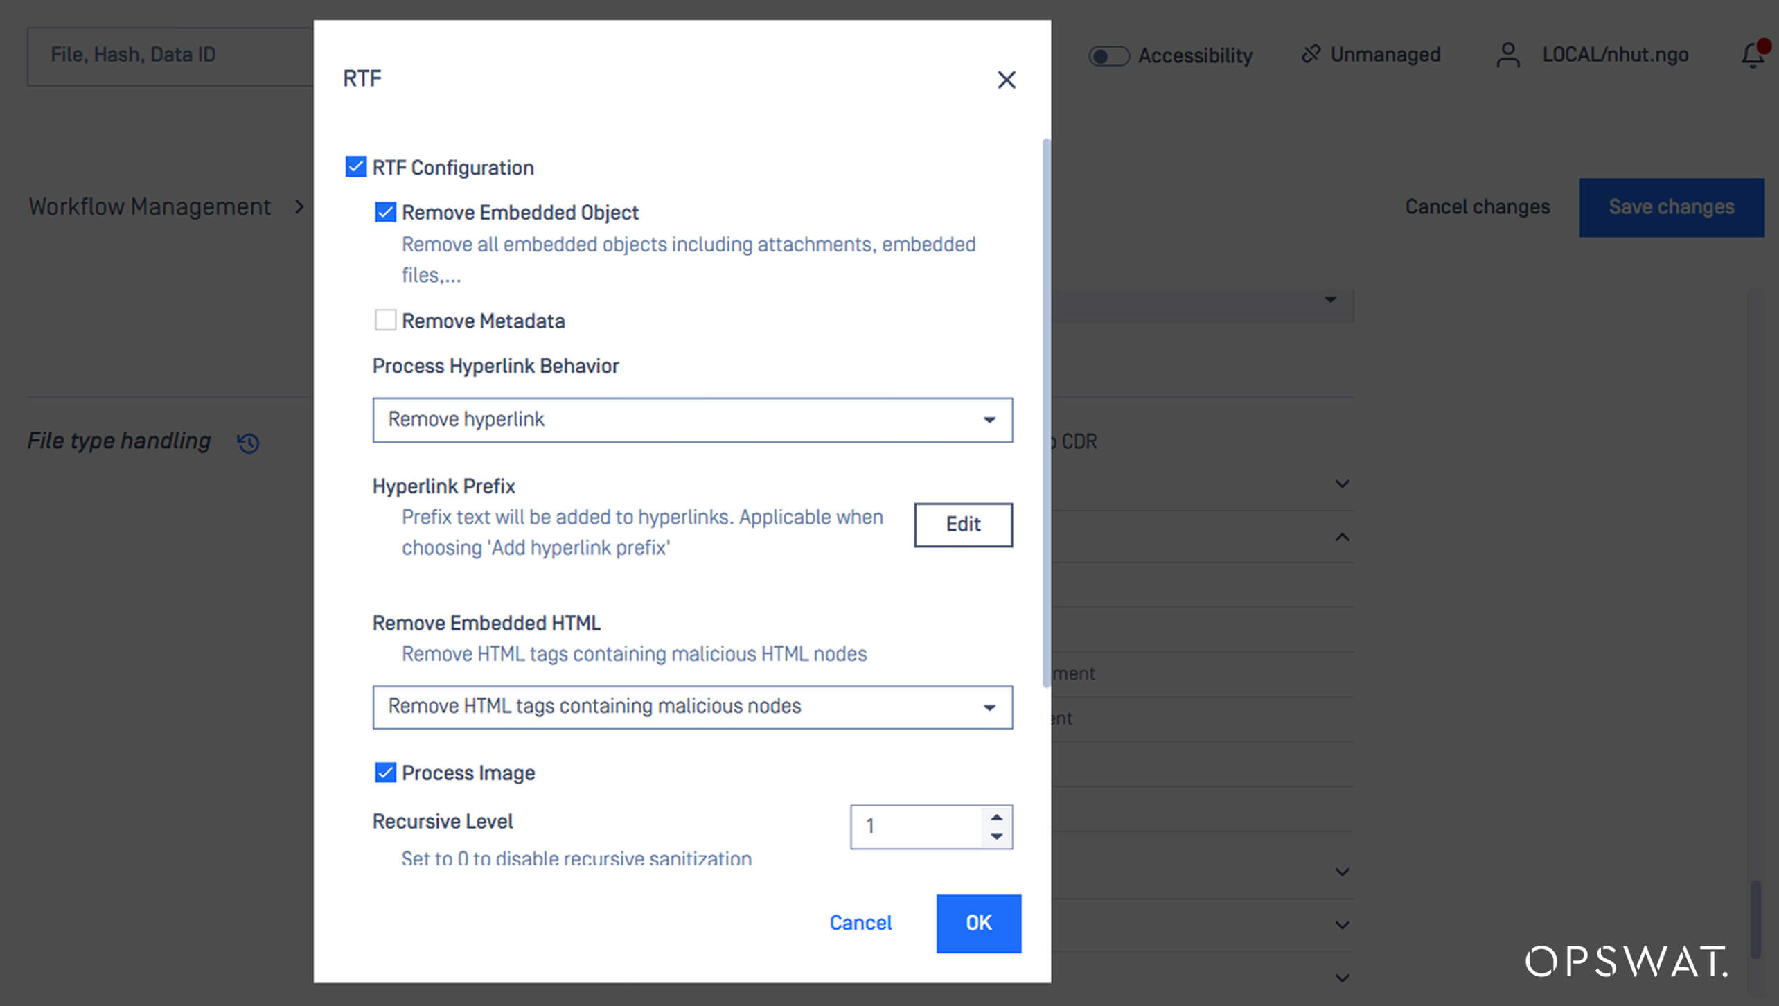Click the revert history icon beside File type handling
The height and width of the screenshot is (1006, 1779).
coord(247,443)
